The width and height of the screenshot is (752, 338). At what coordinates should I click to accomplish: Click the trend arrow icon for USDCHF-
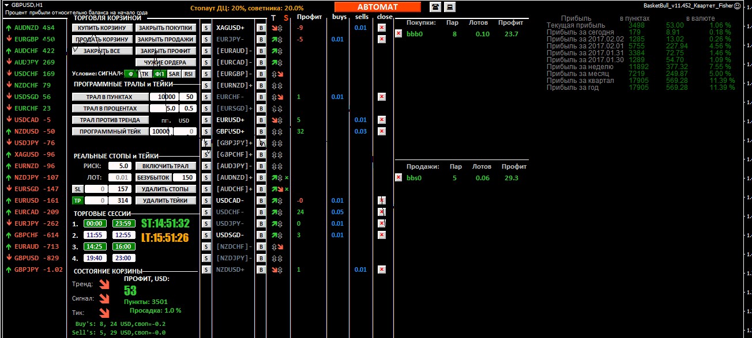click(275, 212)
